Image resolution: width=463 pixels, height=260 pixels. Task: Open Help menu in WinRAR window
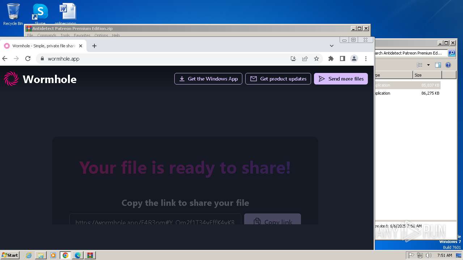pyautogui.click(x=116, y=35)
